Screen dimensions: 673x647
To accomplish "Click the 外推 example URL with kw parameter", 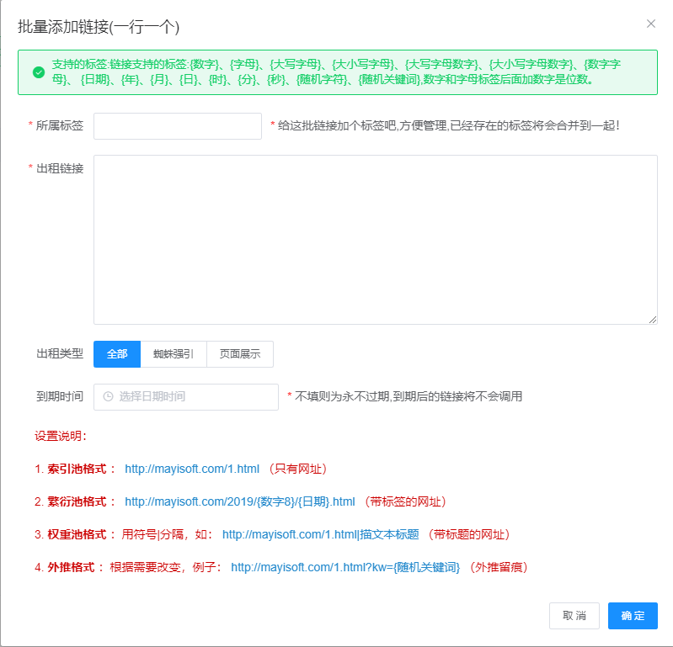I will point(345,567).
